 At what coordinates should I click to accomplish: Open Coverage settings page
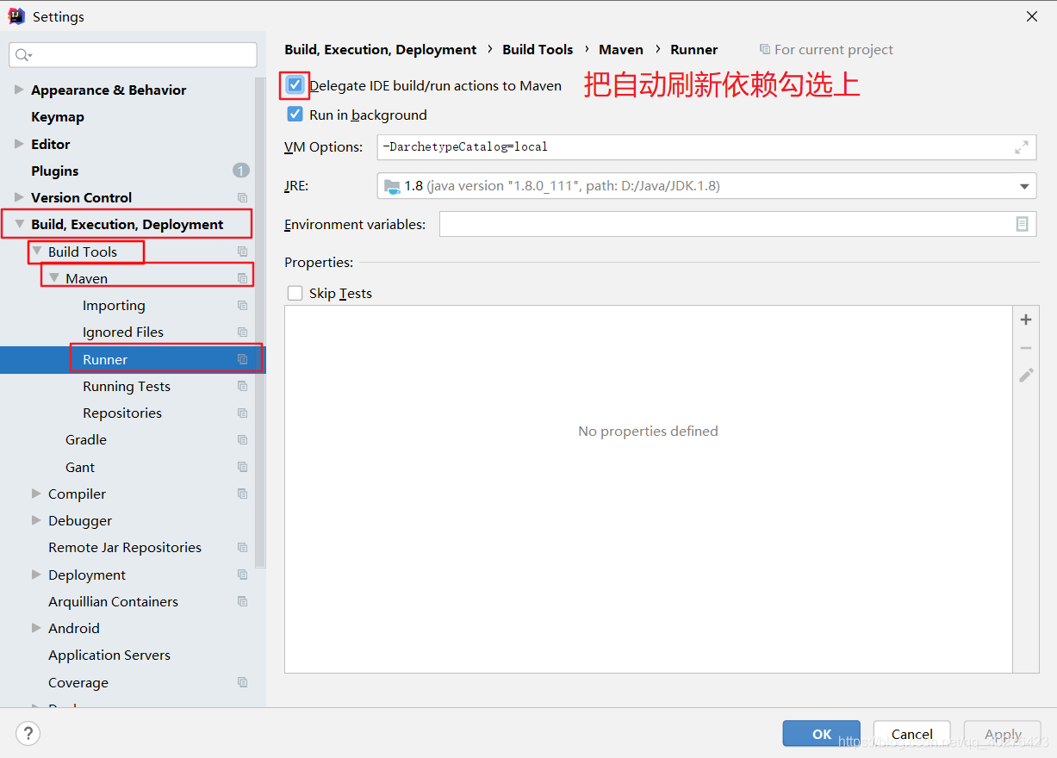pyautogui.click(x=78, y=682)
